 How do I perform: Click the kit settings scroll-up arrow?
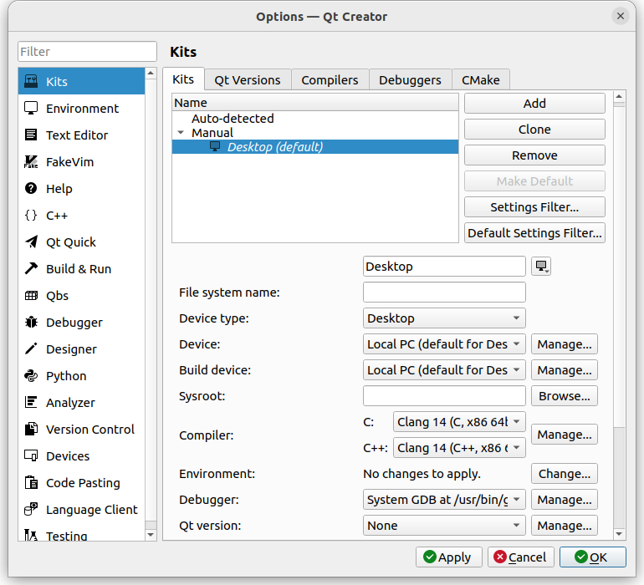619,96
